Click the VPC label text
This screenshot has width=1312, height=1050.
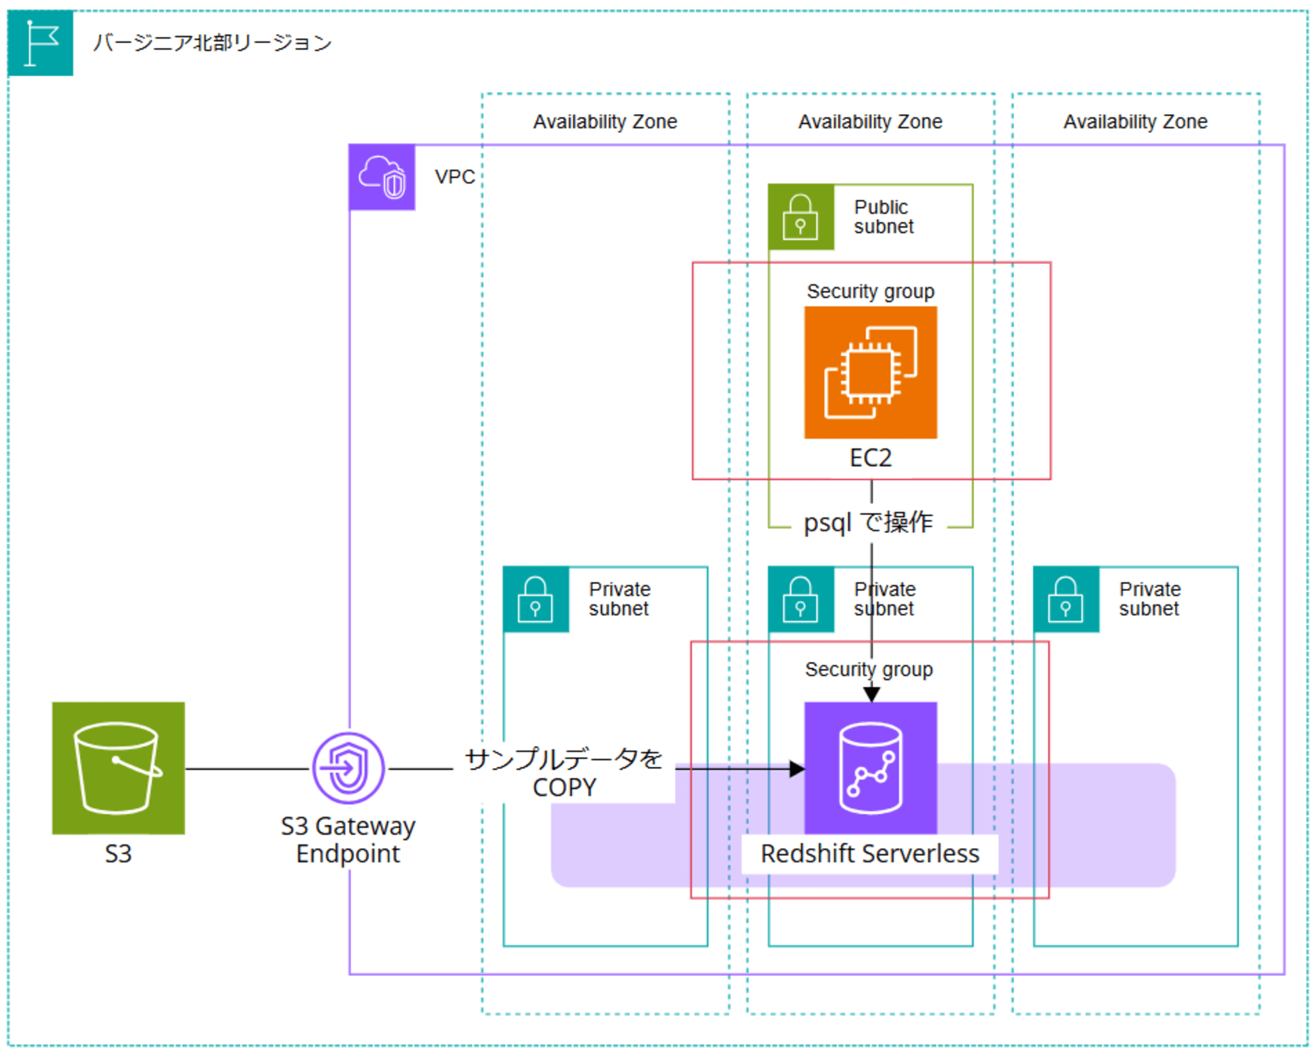click(x=455, y=177)
